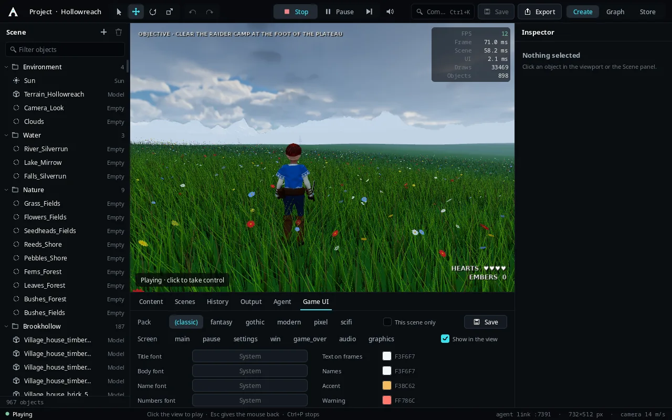
Task: Click the top bar Save button
Action: (x=496, y=12)
